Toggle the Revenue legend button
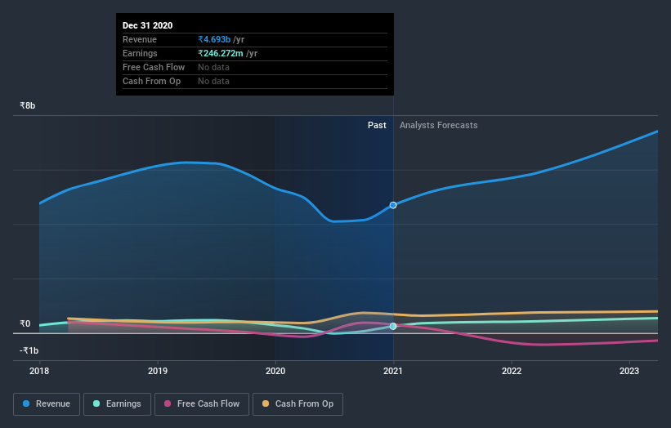671x428 pixels. click(x=47, y=404)
